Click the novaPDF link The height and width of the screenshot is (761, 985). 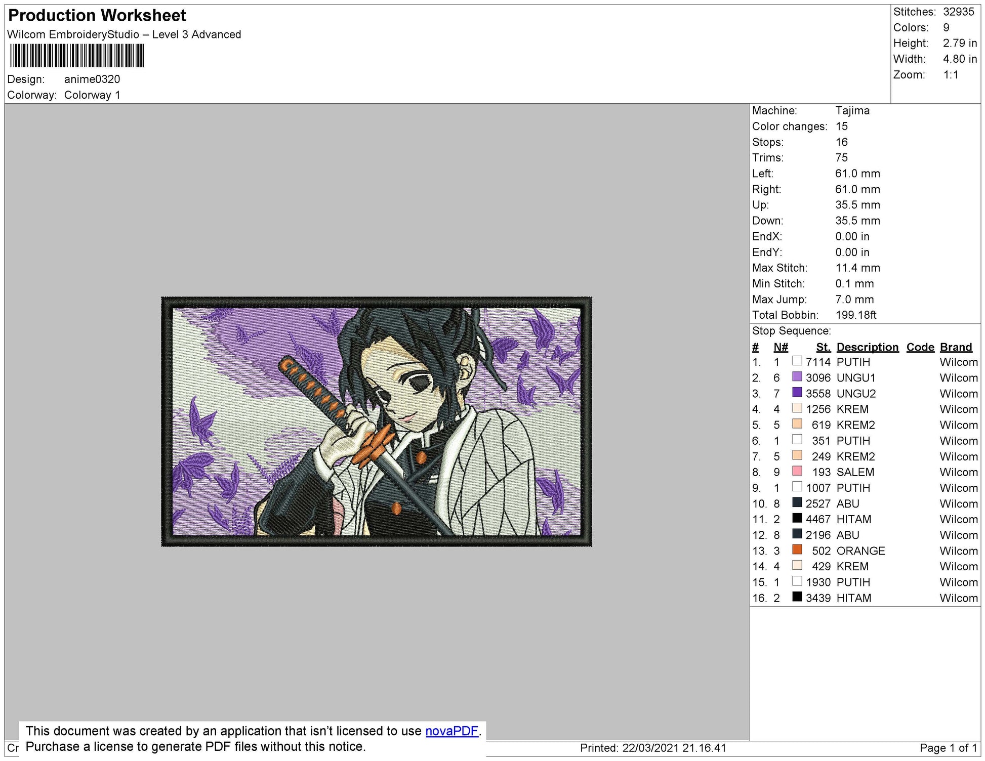pos(452,731)
